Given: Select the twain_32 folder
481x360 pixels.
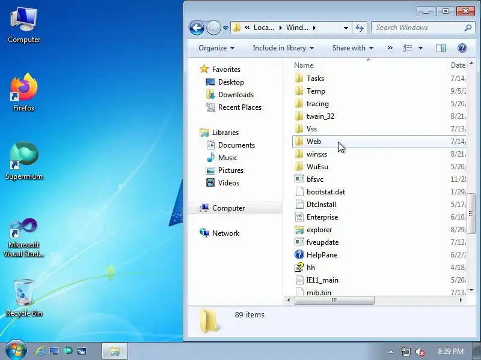Looking at the screenshot, I should (320, 116).
